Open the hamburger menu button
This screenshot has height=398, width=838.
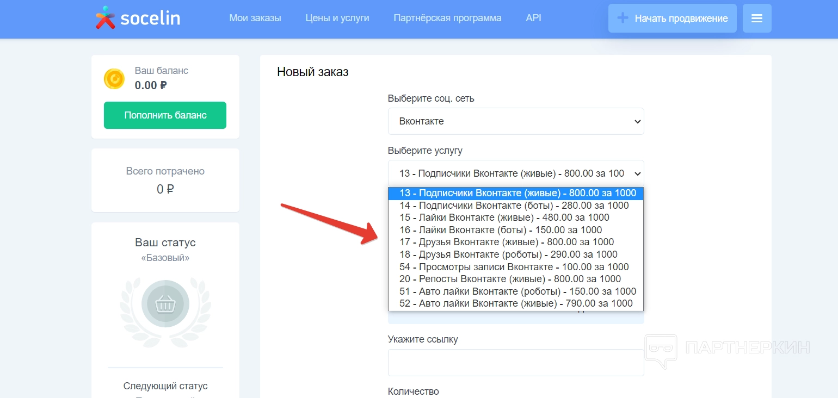click(757, 18)
